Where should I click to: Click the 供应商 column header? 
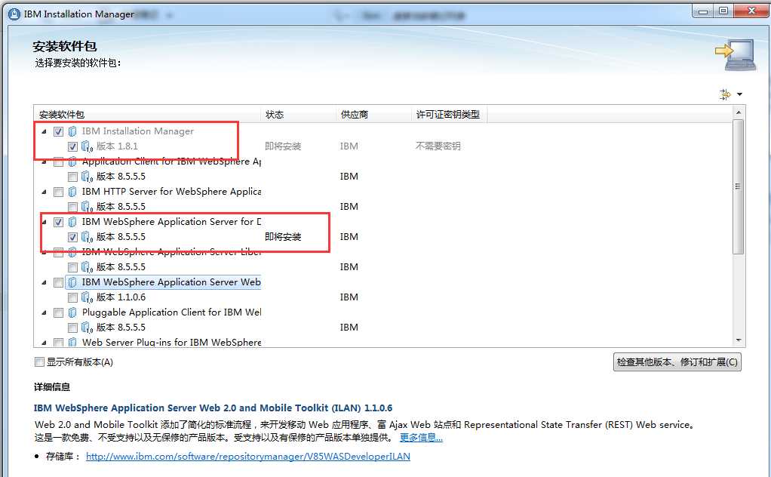pyautogui.click(x=373, y=115)
